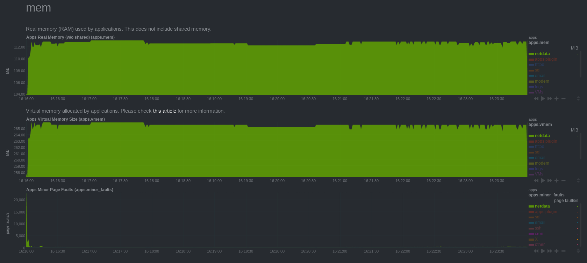Pan minor_faults chart right with fast-forward icon
587x263 pixels.
(x=550, y=251)
